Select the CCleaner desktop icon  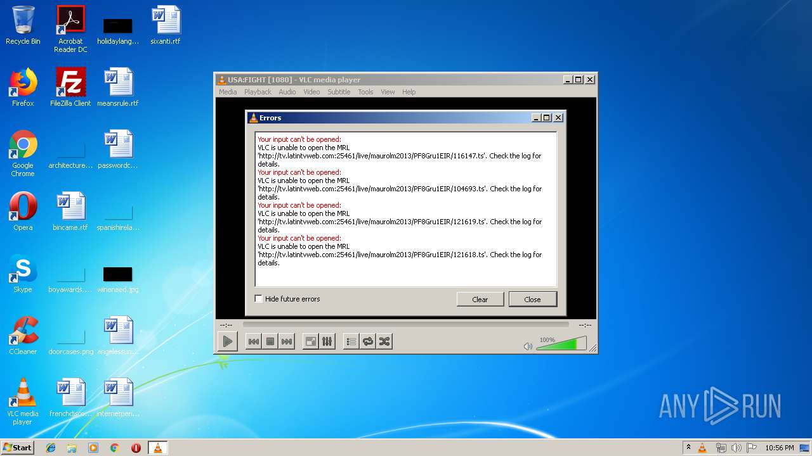(23, 336)
